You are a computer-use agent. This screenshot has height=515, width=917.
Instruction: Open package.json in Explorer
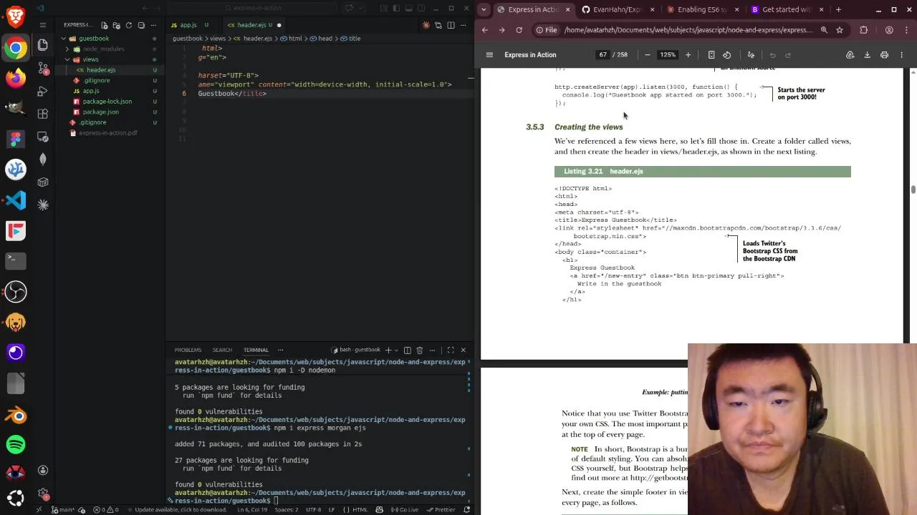click(x=100, y=112)
